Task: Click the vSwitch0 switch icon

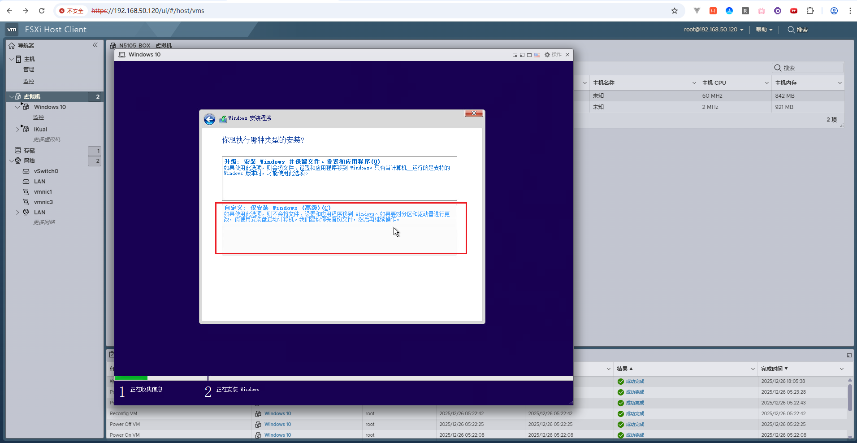Action: pos(26,171)
